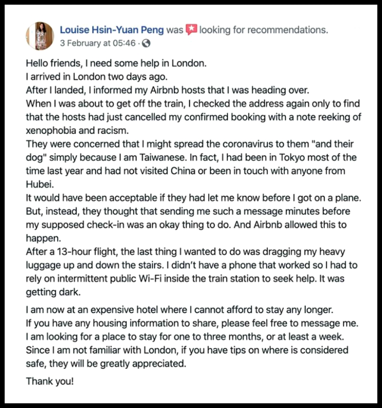Click the 'looking for recommendations' text
The height and width of the screenshot is (408, 382).
pyautogui.click(x=264, y=30)
